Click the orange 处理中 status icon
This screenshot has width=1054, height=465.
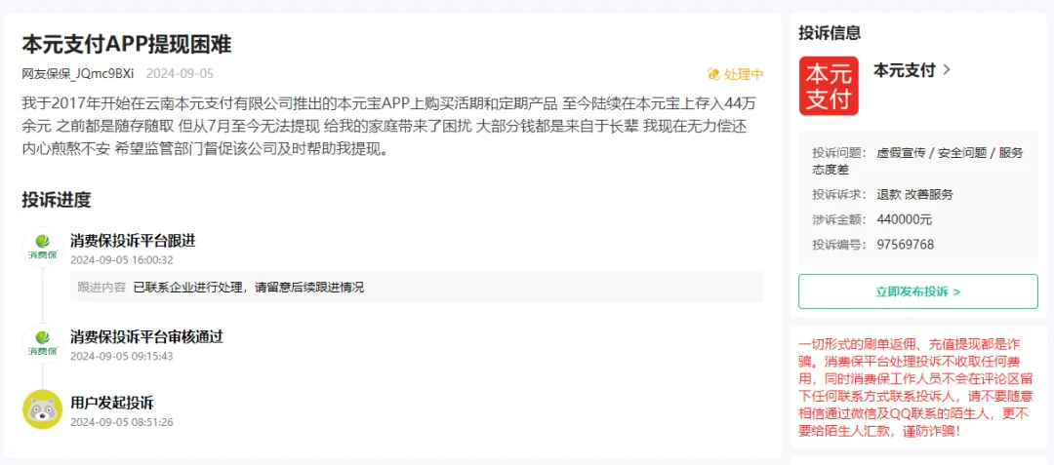(x=713, y=74)
